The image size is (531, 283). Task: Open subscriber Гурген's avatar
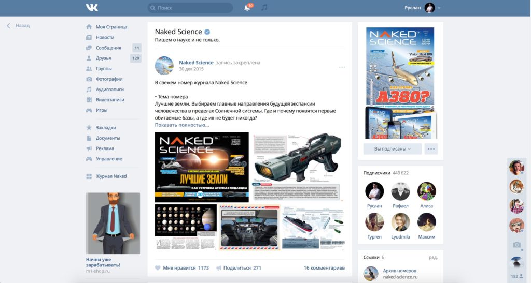[374, 222]
